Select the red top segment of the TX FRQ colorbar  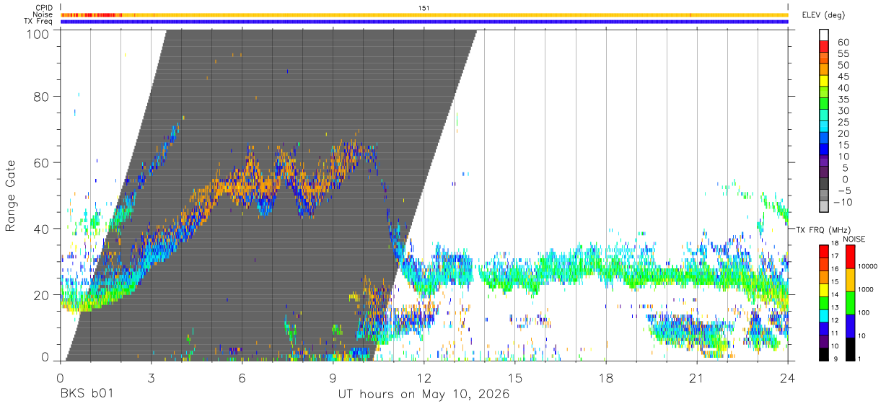(824, 251)
